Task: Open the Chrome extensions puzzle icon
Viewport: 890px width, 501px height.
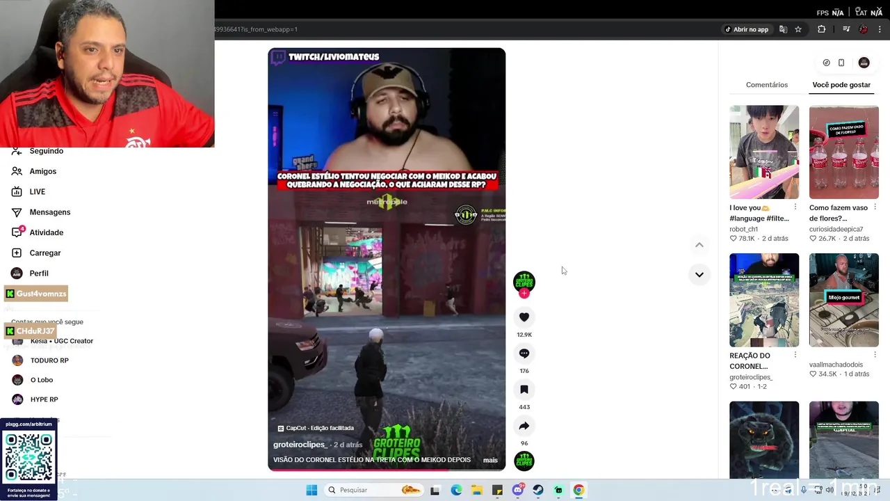Action: (821, 29)
